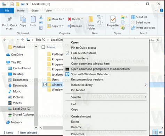The height and width of the screenshot is (136, 165).
Task: Click the Properties checkmark icon in ribbon
Action: (113, 19)
